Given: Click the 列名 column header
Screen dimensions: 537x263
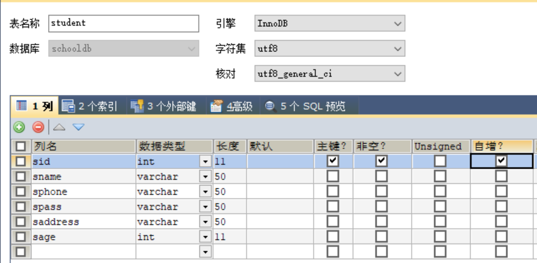Looking at the screenshot, I should 84,146.
